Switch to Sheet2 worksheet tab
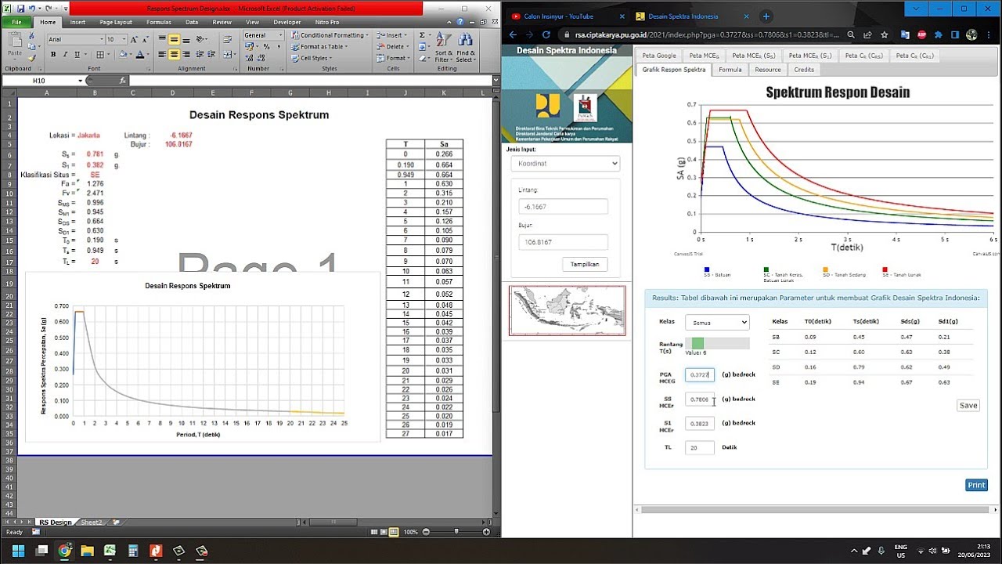 click(92, 522)
